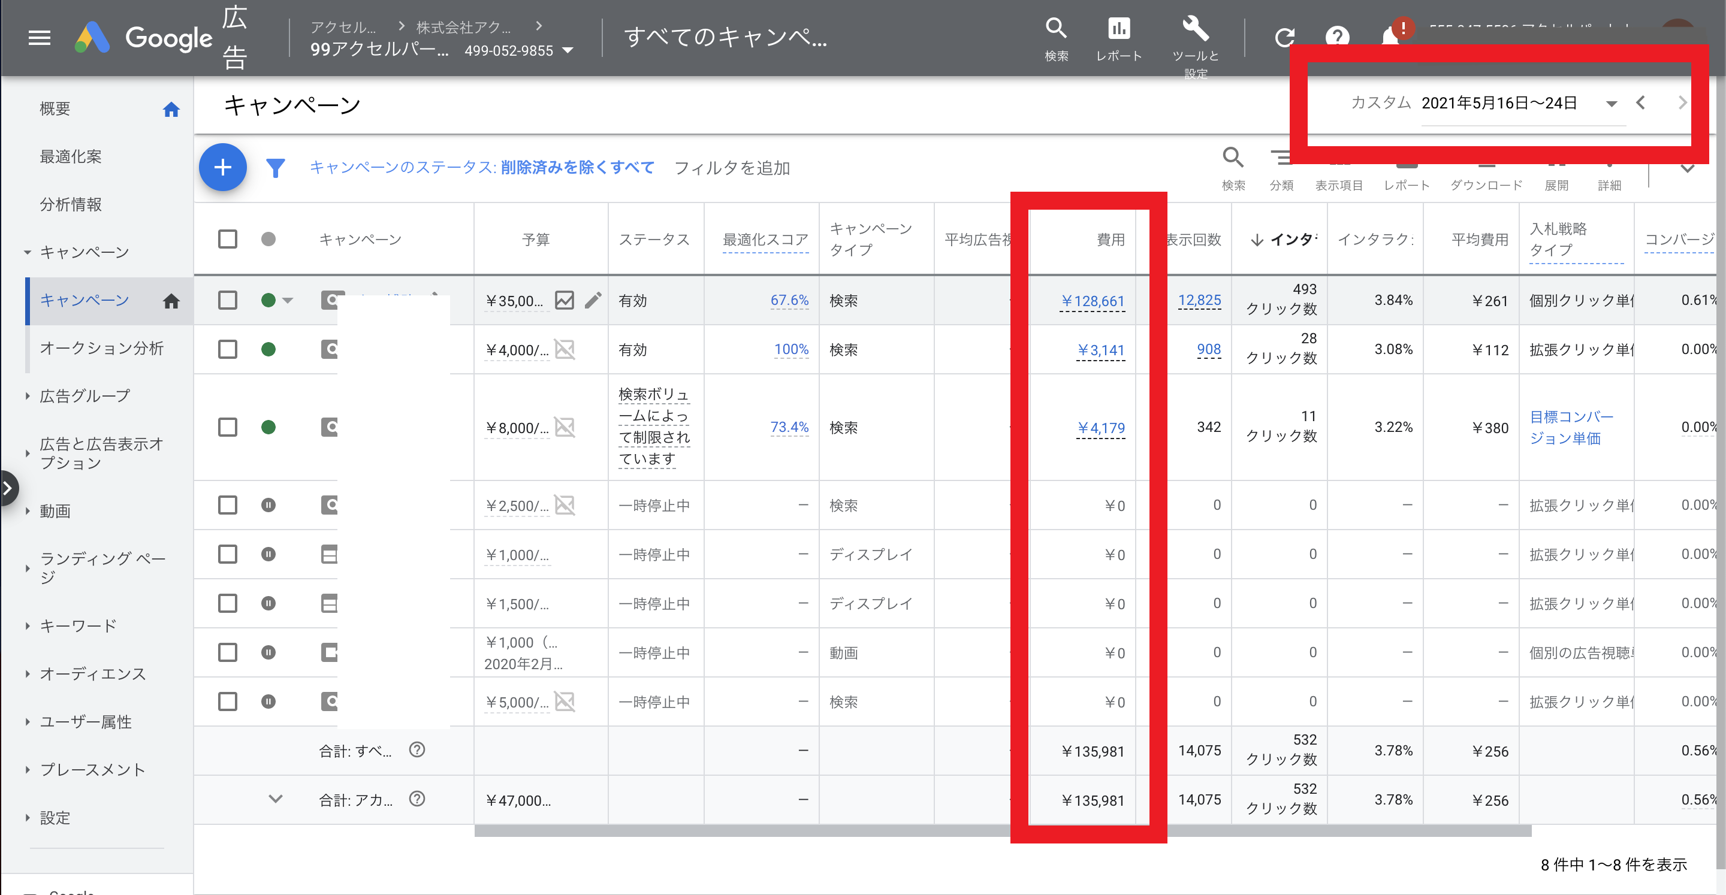This screenshot has height=895, width=1726.
Task: Click the filter funnel icon
Action: (276, 168)
